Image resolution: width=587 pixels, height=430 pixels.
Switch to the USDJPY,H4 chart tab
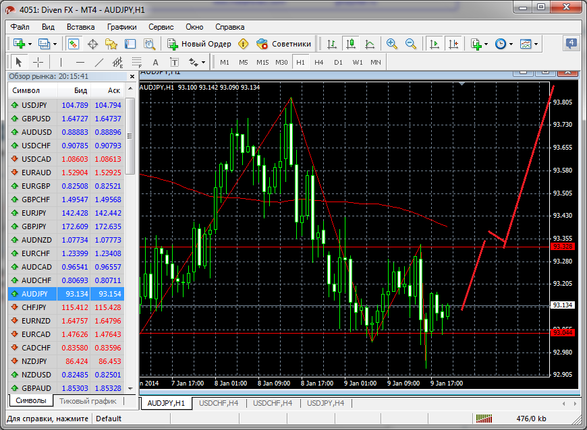click(x=326, y=403)
